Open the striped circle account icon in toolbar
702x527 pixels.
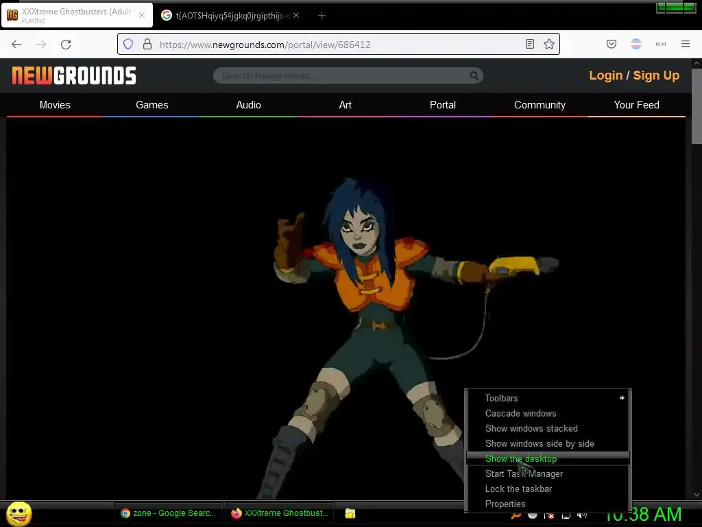[x=636, y=44]
